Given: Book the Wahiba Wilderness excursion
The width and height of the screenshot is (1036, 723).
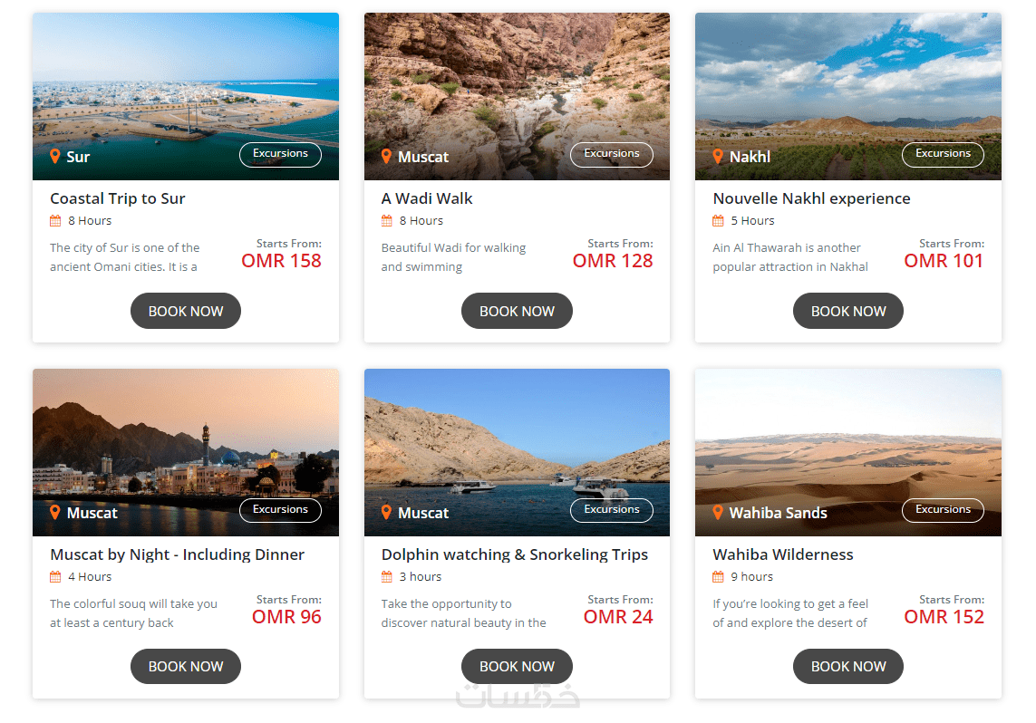Looking at the screenshot, I should tap(847, 666).
